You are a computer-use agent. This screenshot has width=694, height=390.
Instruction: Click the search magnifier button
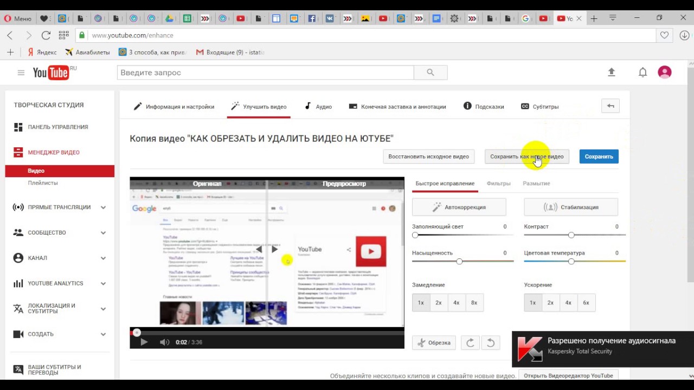[x=430, y=73]
